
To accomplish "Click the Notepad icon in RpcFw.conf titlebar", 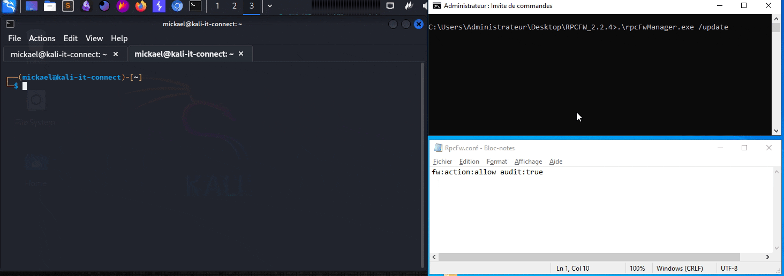I will coord(438,148).
